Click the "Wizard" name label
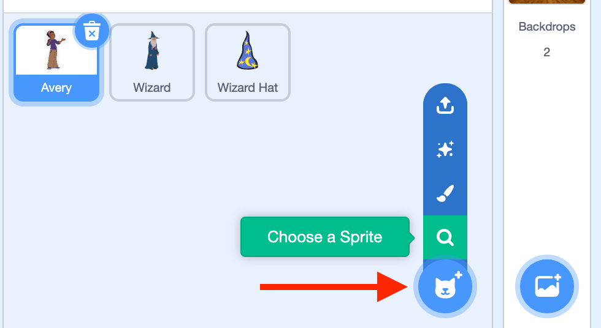The height and width of the screenshot is (328, 601). [x=152, y=88]
